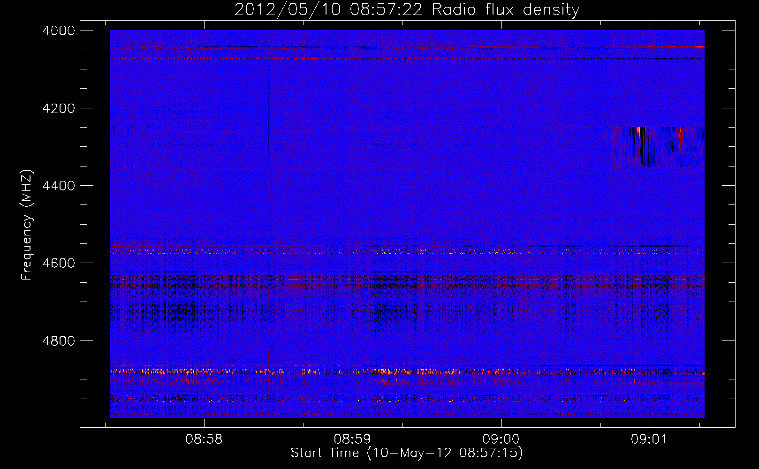Click the 4800 frequency axis label
The width and height of the screenshot is (759, 469).
click(x=59, y=341)
